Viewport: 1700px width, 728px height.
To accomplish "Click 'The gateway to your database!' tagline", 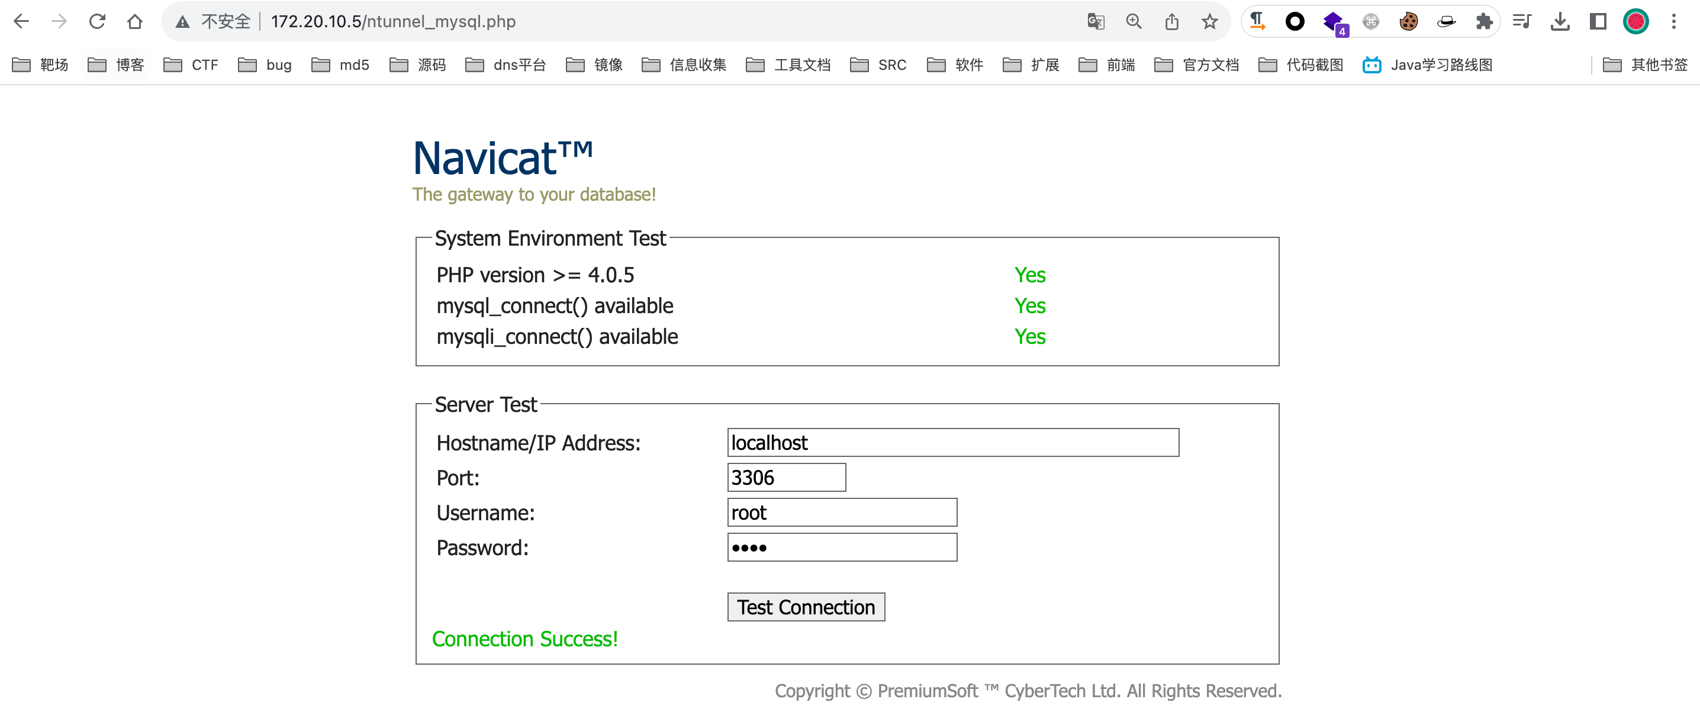I will tap(534, 195).
